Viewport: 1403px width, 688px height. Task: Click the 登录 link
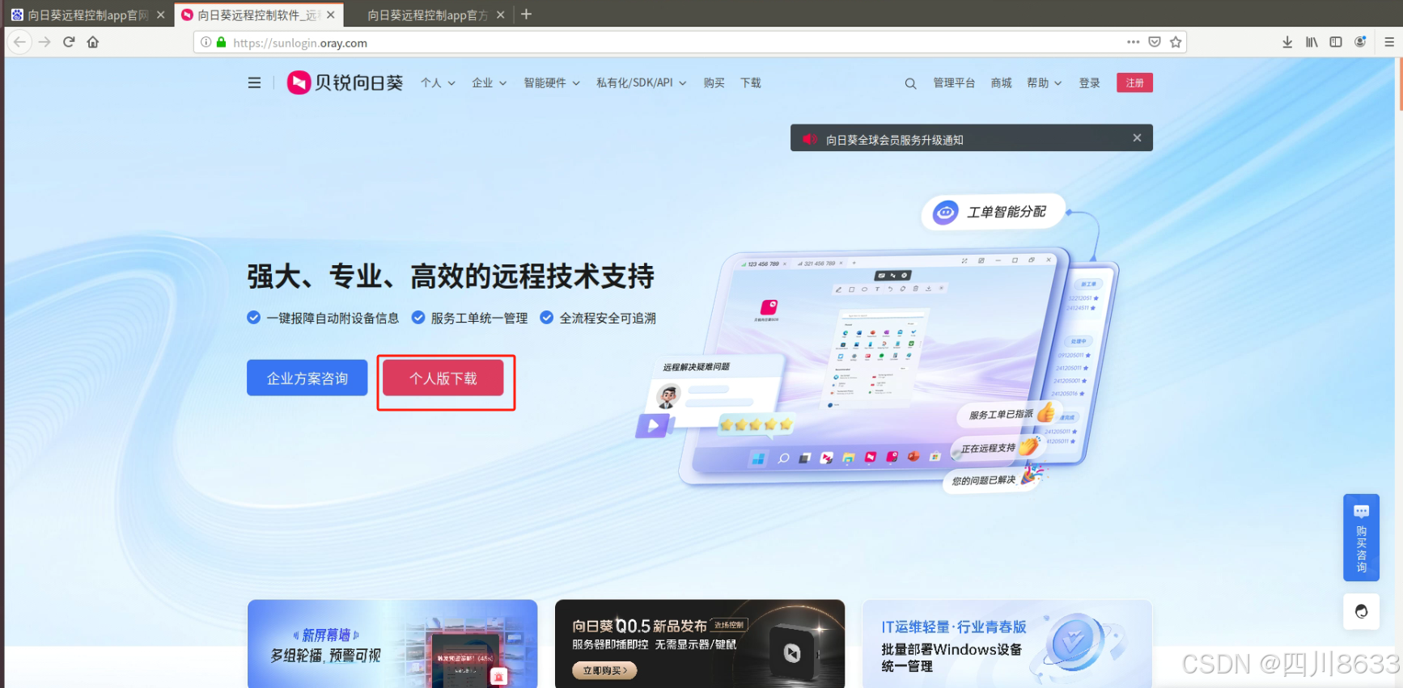point(1089,82)
